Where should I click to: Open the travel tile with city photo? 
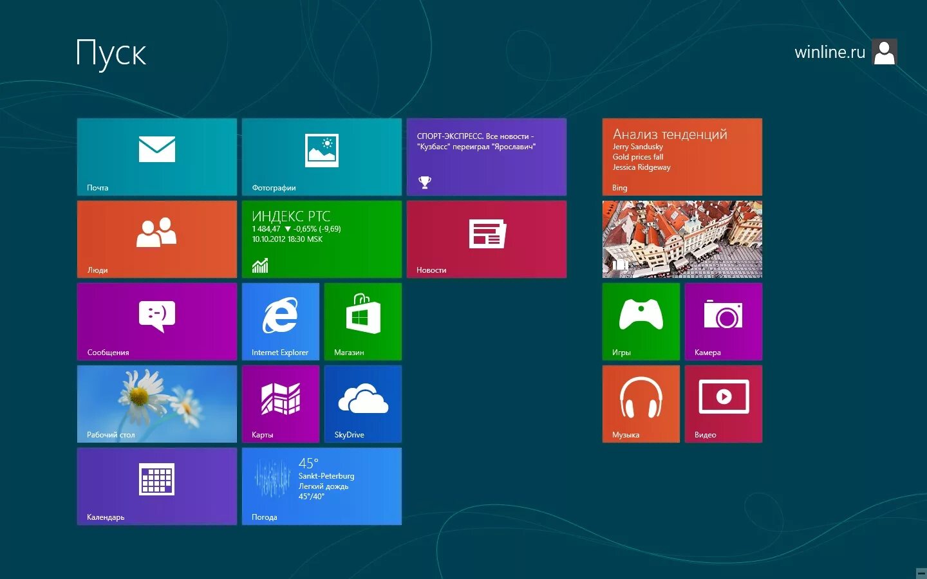(x=682, y=239)
